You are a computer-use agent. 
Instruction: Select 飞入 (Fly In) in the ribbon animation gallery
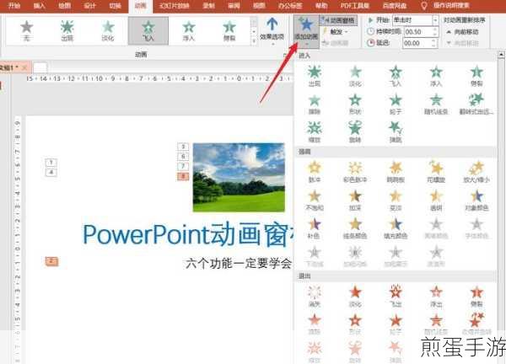point(148,30)
